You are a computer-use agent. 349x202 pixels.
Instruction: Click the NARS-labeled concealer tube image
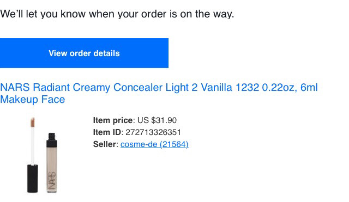pos(52,163)
